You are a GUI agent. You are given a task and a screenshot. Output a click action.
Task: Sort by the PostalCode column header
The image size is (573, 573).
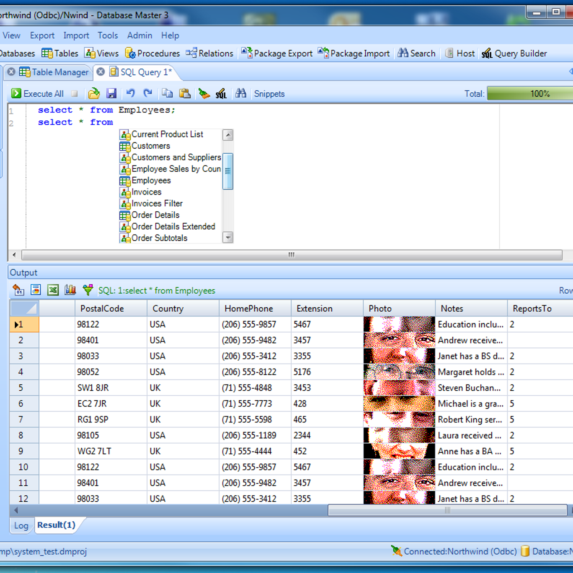click(x=111, y=308)
